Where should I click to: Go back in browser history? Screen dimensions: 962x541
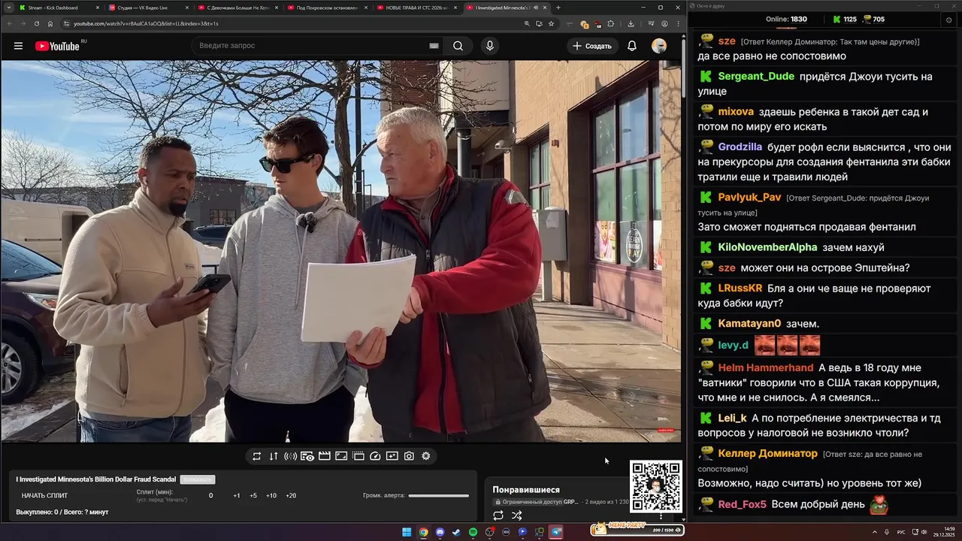click(10, 23)
